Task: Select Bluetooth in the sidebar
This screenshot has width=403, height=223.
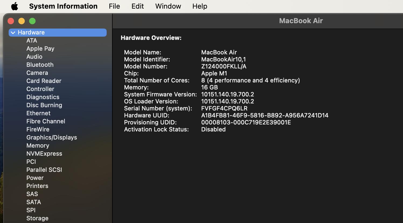Action: 40,65
